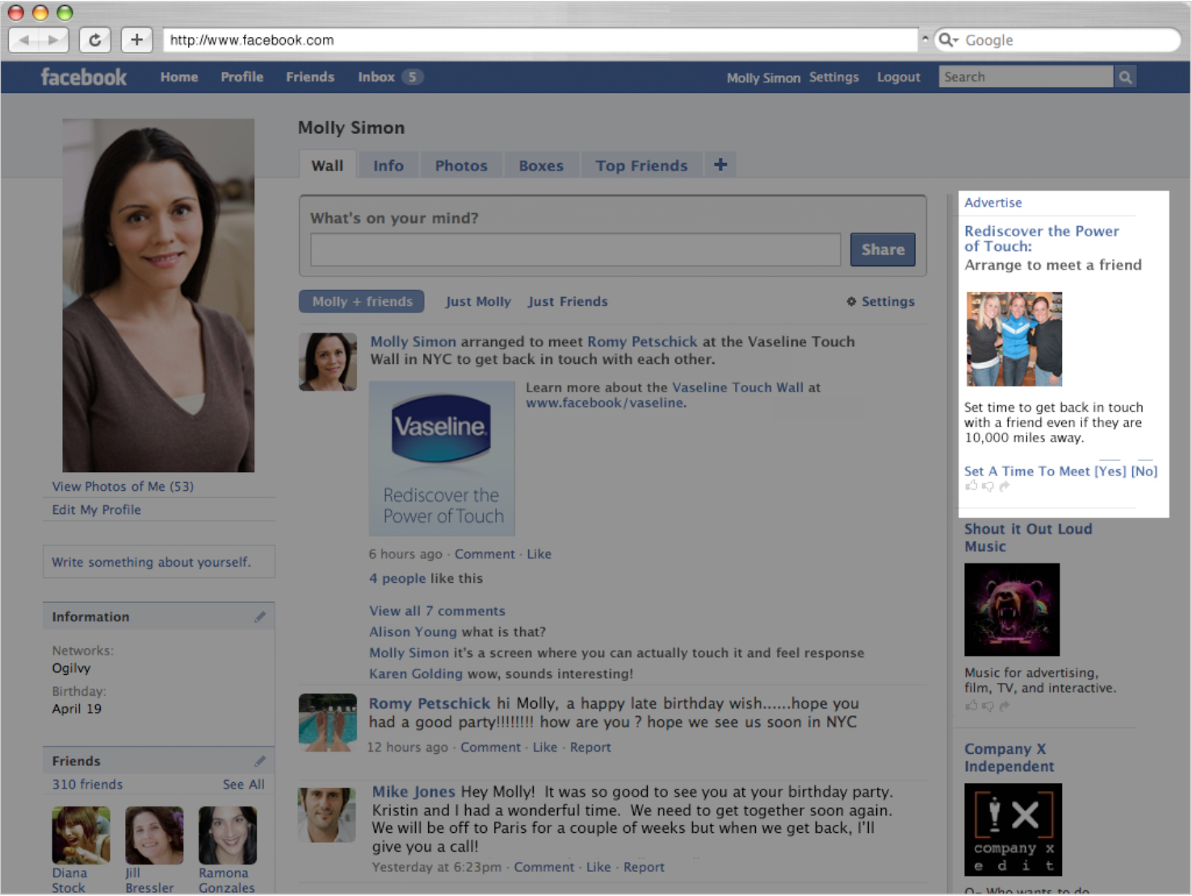
Task: Open the Company X Independent ad title
Action: 1009,757
